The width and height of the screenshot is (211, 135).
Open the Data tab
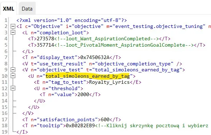[27, 8]
